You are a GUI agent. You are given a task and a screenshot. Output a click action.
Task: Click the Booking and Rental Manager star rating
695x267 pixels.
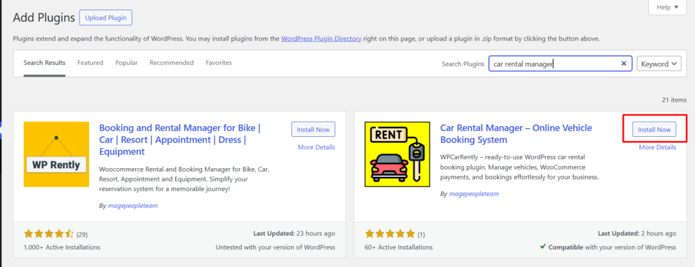[49, 234]
